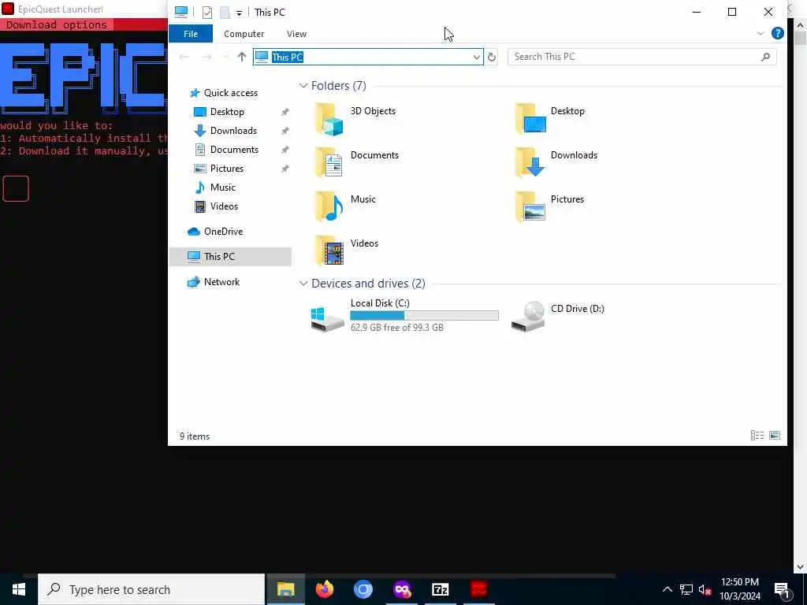Open the notification center icon

[783, 589]
